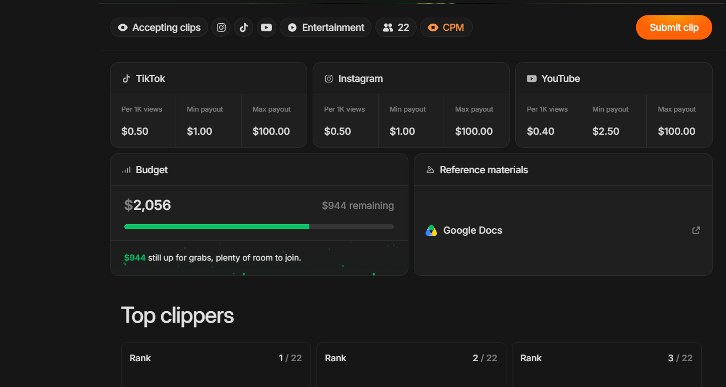This screenshot has width=726, height=387.
Task: Click the $2,056 budget amount
Action: point(148,205)
